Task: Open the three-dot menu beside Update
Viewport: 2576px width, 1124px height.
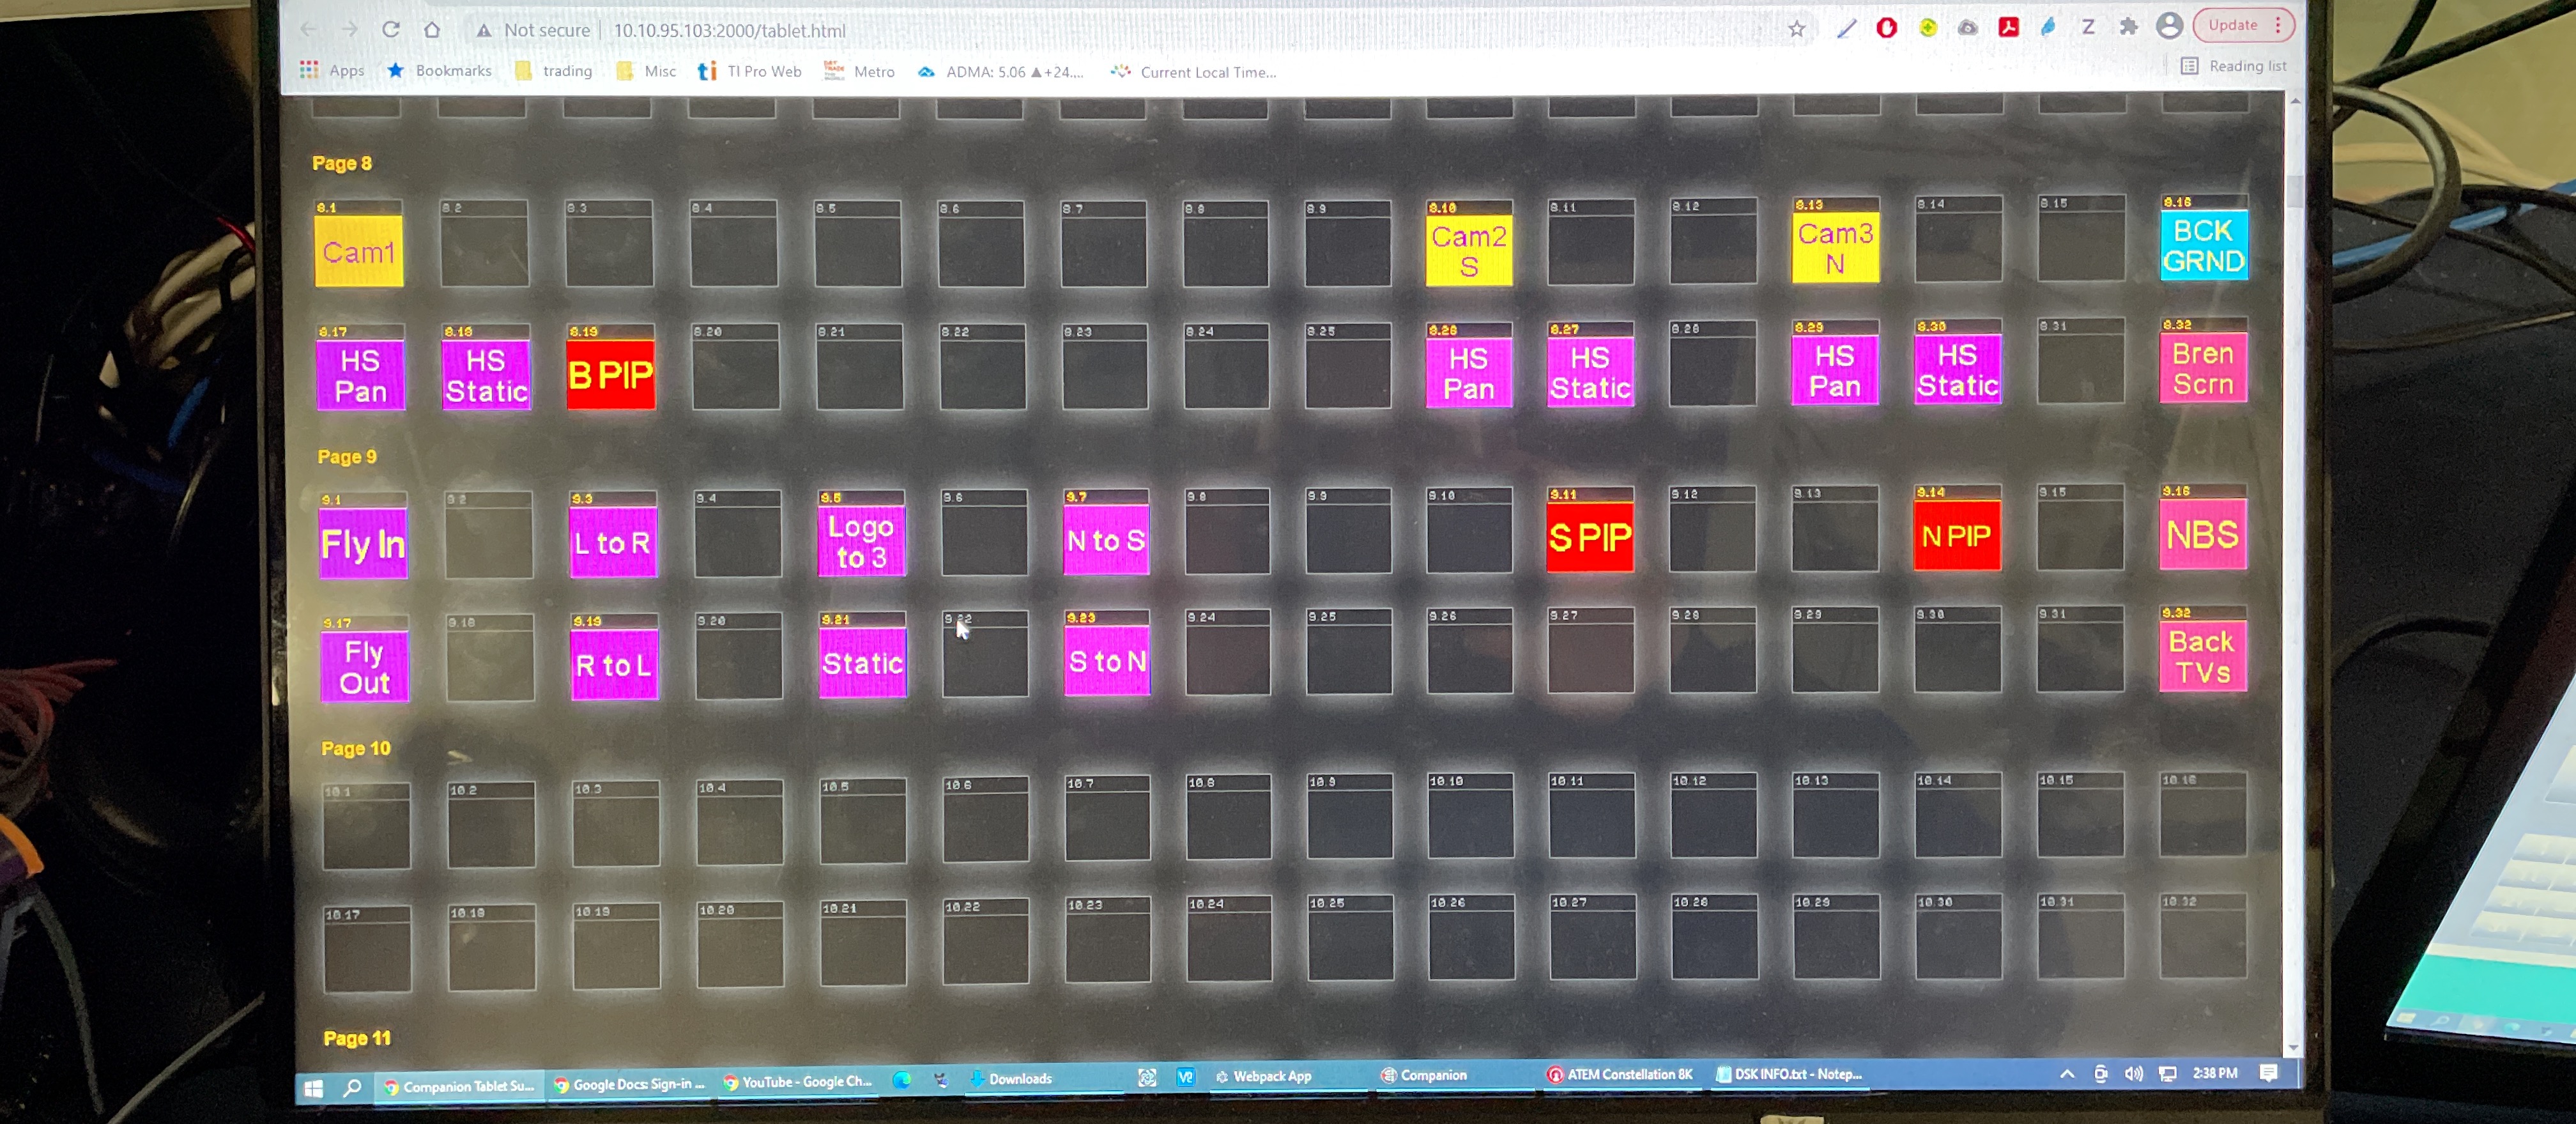Action: point(2277,25)
